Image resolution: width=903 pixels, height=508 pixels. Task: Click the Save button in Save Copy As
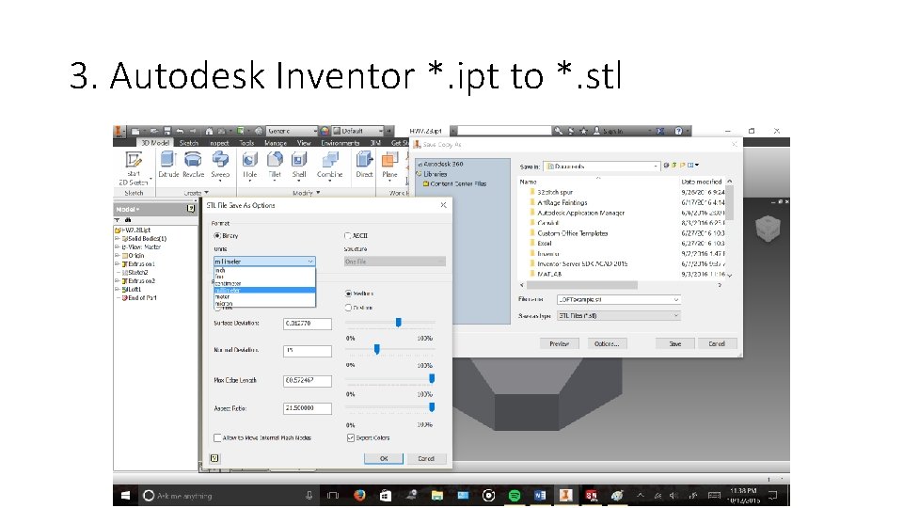(675, 344)
